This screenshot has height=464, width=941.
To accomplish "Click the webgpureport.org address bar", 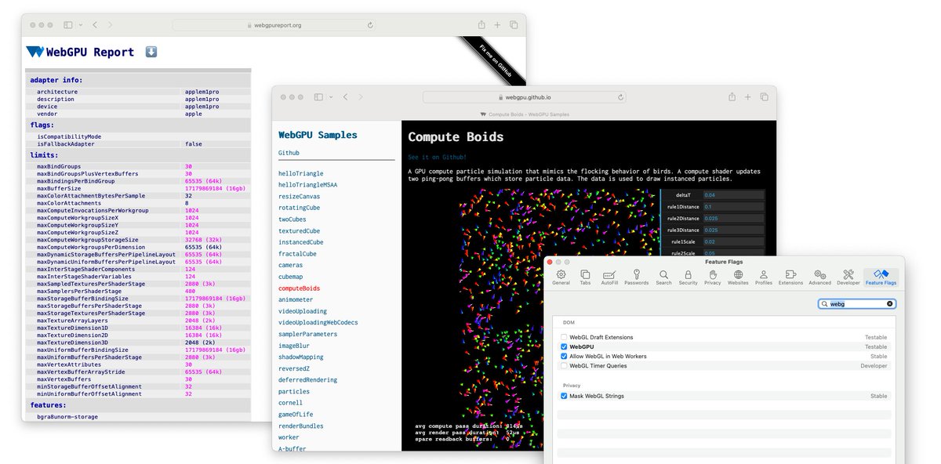I will point(274,25).
